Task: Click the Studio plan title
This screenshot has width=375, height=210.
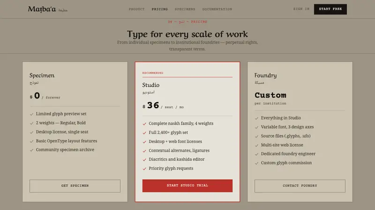Action: coord(150,85)
